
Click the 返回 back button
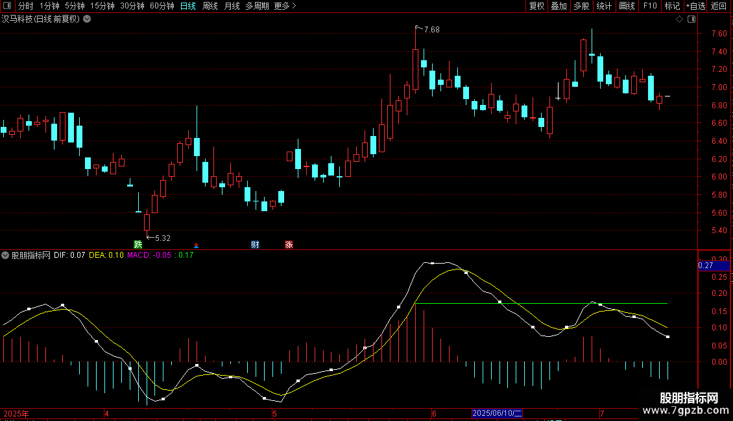(719, 6)
